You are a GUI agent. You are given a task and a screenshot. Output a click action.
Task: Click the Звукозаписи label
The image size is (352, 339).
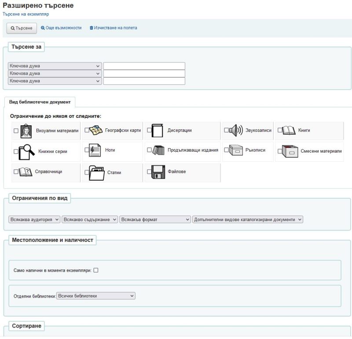258,130
